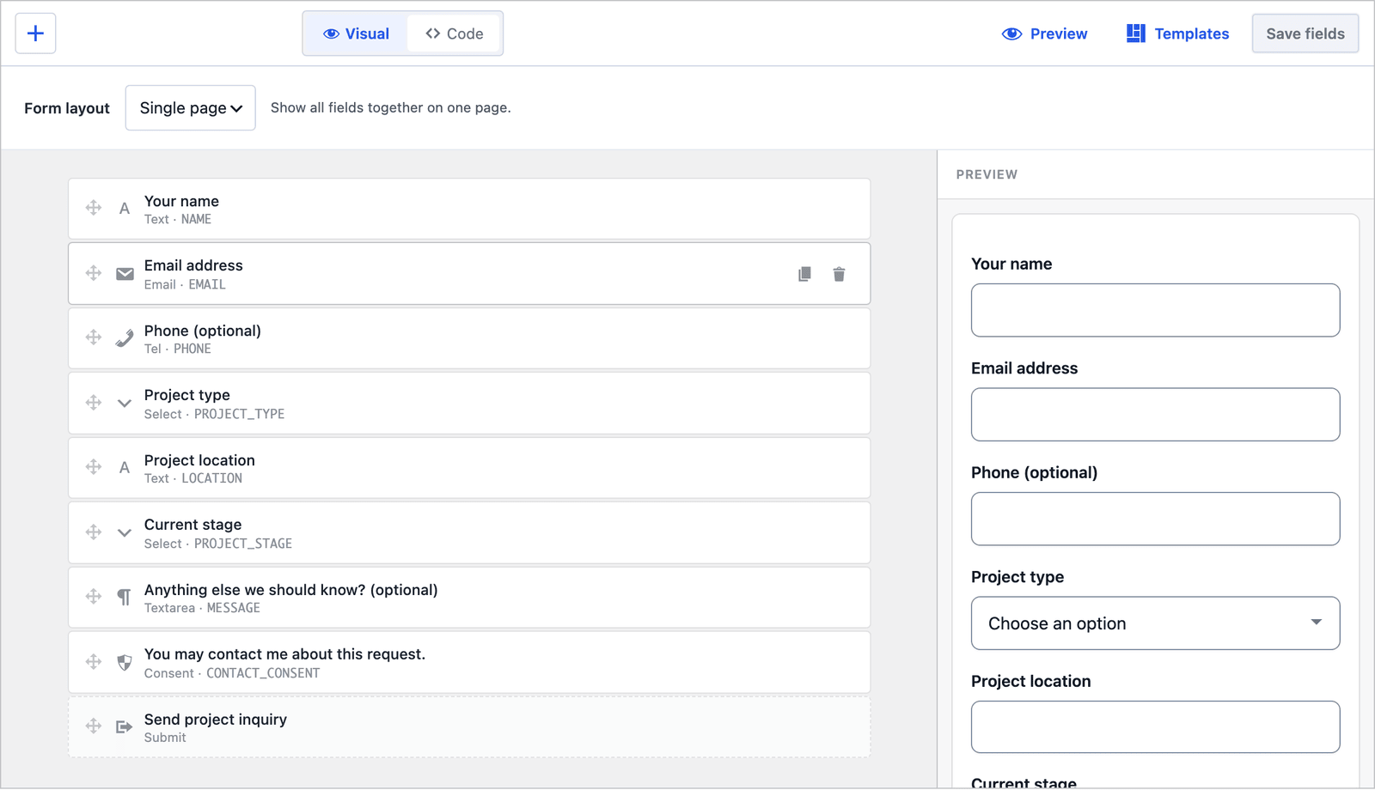1375x790 pixels.
Task: Click drag handle icon of Current stage field
Action: click(x=94, y=532)
